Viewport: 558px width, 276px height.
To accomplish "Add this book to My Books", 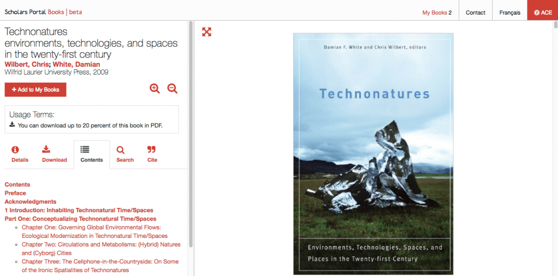I will click(35, 90).
